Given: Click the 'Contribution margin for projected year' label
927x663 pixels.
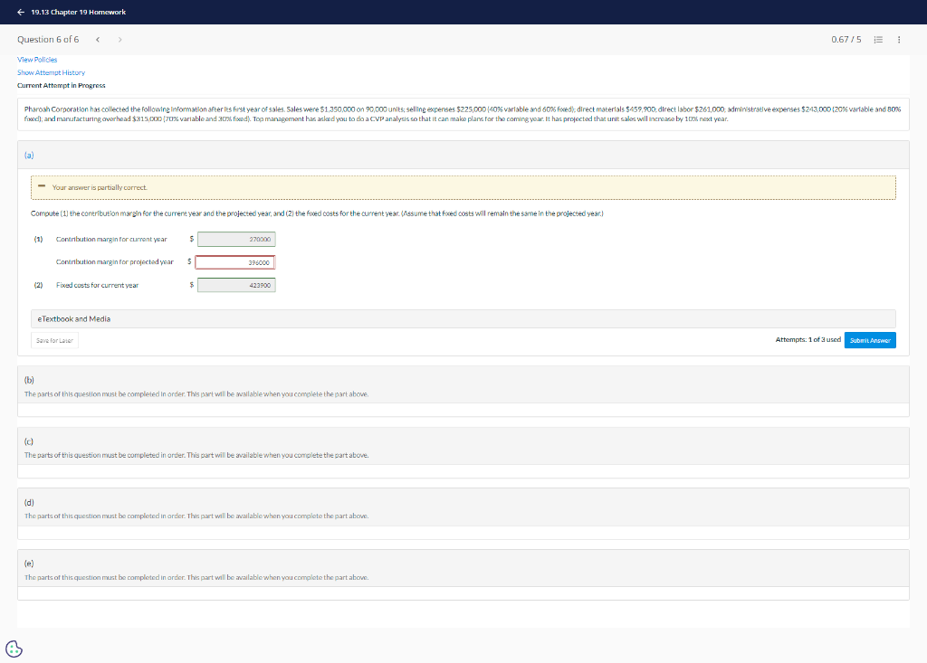Looking at the screenshot, I should 115,261.
